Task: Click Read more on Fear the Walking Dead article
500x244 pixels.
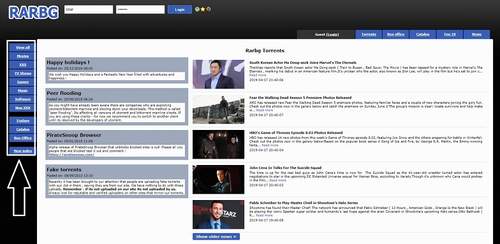Action: [x=265, y=110]
